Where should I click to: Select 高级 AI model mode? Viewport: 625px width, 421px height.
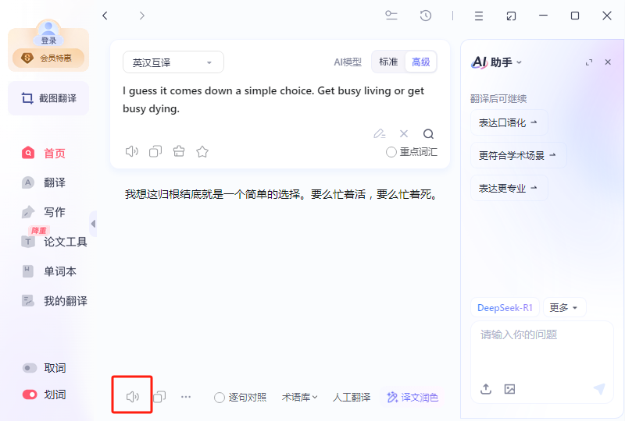click(x=421, y=62)
